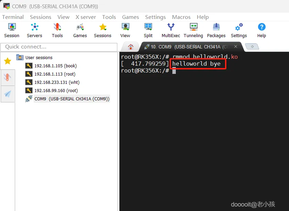Click the rmmod helloworld.ko command line
289x211 pixels.
click(x=205, y=57)
